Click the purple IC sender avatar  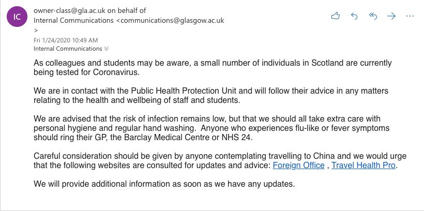[x=17, y=17]
